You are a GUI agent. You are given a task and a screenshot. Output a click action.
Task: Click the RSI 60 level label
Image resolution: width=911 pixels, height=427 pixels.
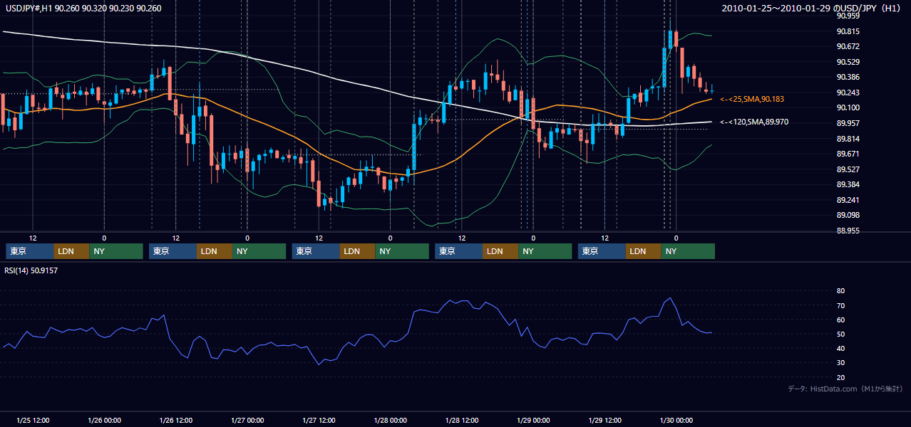click(840, 320)
